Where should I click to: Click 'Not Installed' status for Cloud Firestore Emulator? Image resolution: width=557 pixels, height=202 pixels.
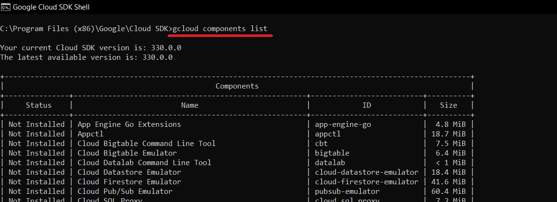[36, 182]
